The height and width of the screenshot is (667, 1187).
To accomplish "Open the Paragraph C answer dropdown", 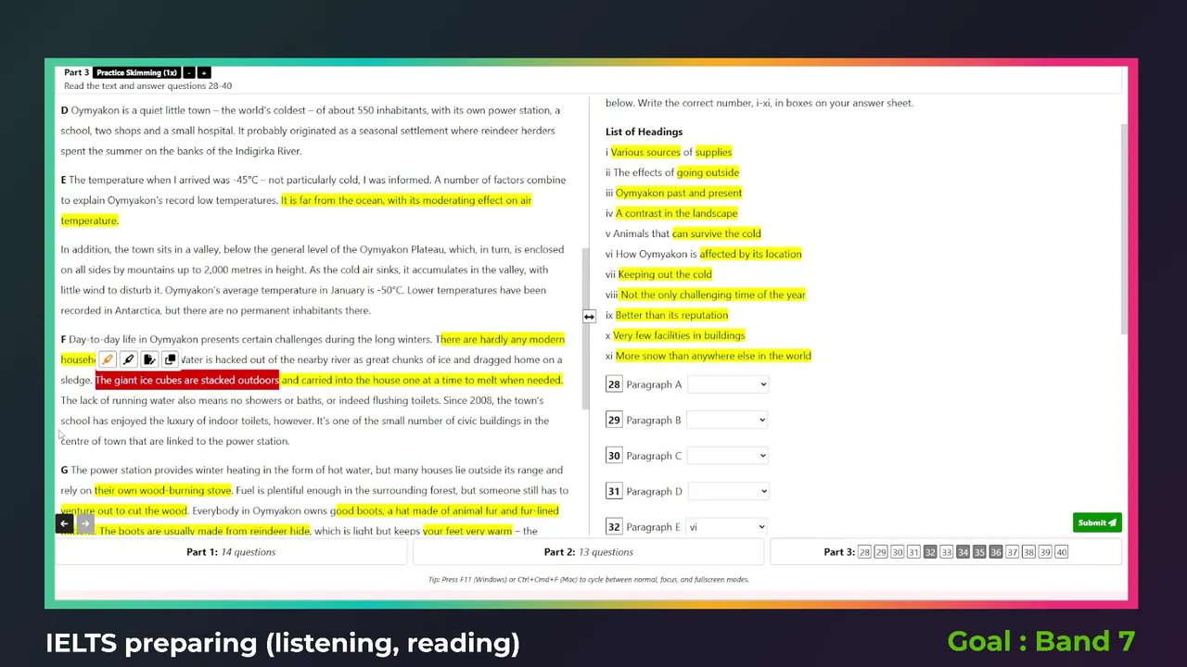I will [x=728, y=456].
